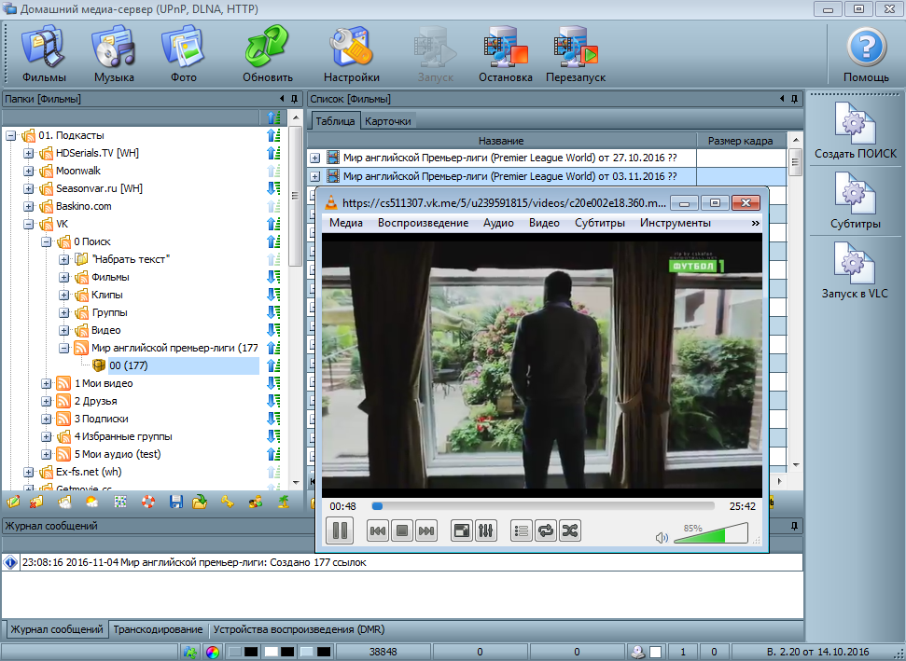
Task: Click the Музыка (Music) toolbar icon
Action: [113, 54]
